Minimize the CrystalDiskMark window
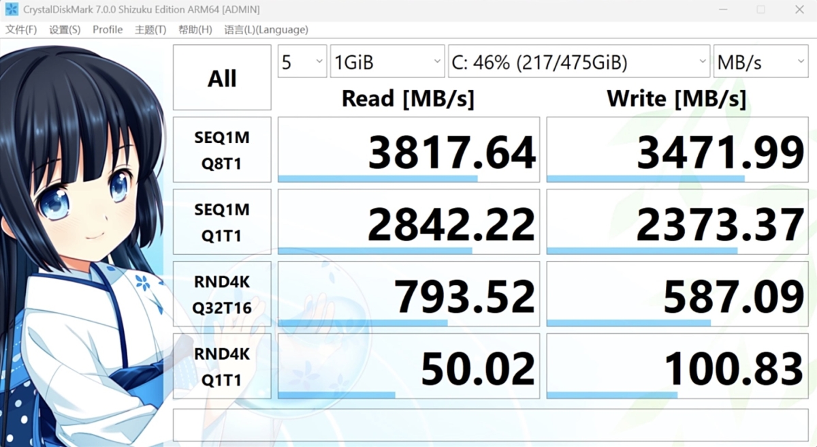 click(722, 10)
